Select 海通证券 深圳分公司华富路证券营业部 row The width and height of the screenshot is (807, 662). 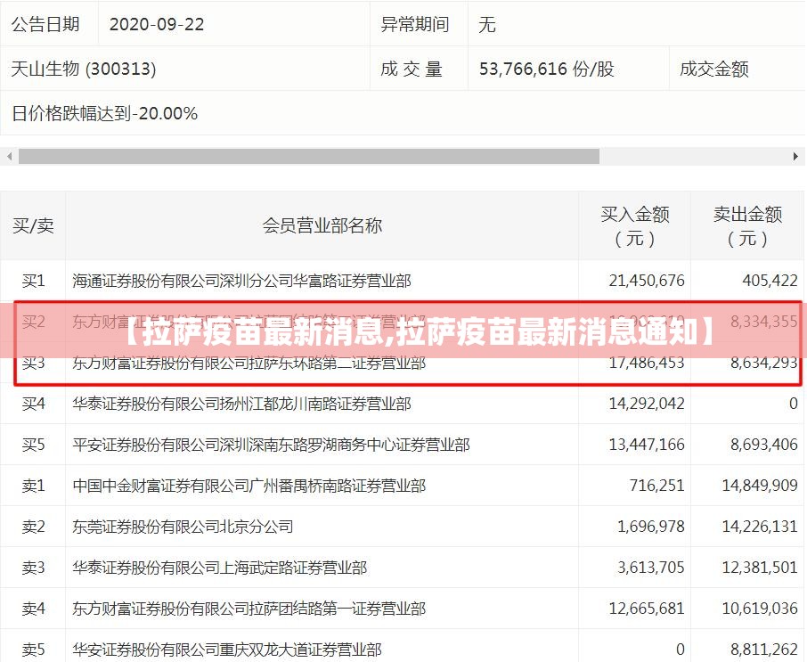point(403,281)
